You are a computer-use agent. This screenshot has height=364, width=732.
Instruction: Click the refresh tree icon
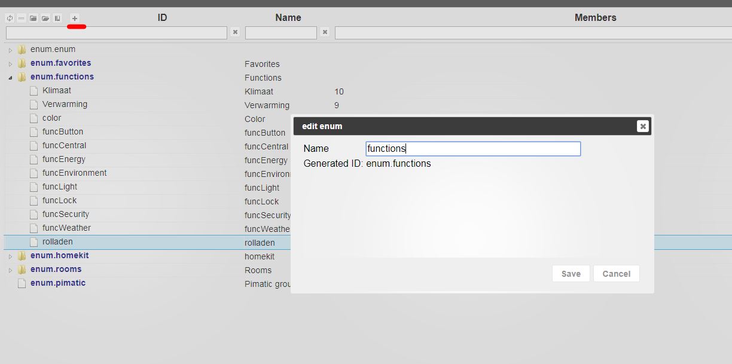pyautogui.click(x=10, y=19)
